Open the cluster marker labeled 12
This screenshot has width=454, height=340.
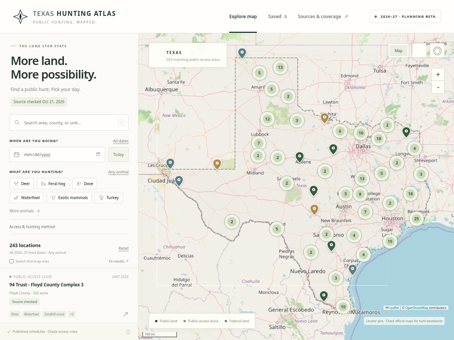(x=267, y=119)
